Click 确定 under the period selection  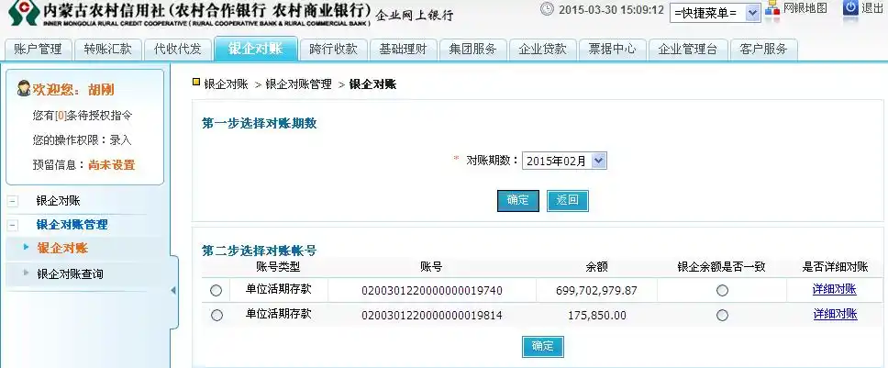518,201
